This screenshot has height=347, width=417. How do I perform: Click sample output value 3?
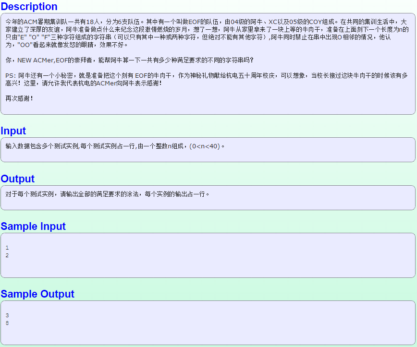[x=7, y=315]
